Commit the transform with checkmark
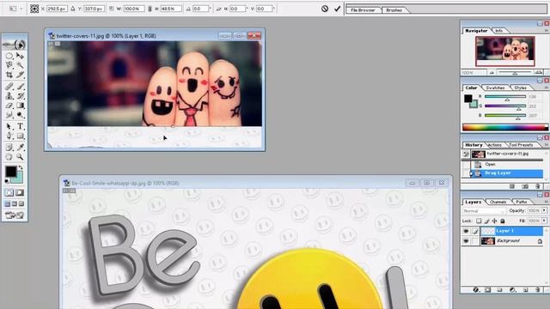This screenshot has height=309, width=550. click(337, 9)
